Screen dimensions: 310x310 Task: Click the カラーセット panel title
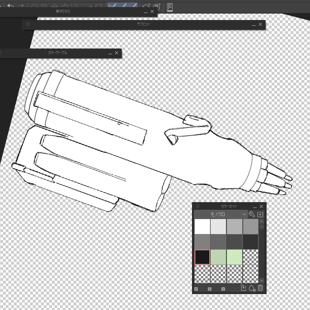pyautogui.click(x=229, y=207)
